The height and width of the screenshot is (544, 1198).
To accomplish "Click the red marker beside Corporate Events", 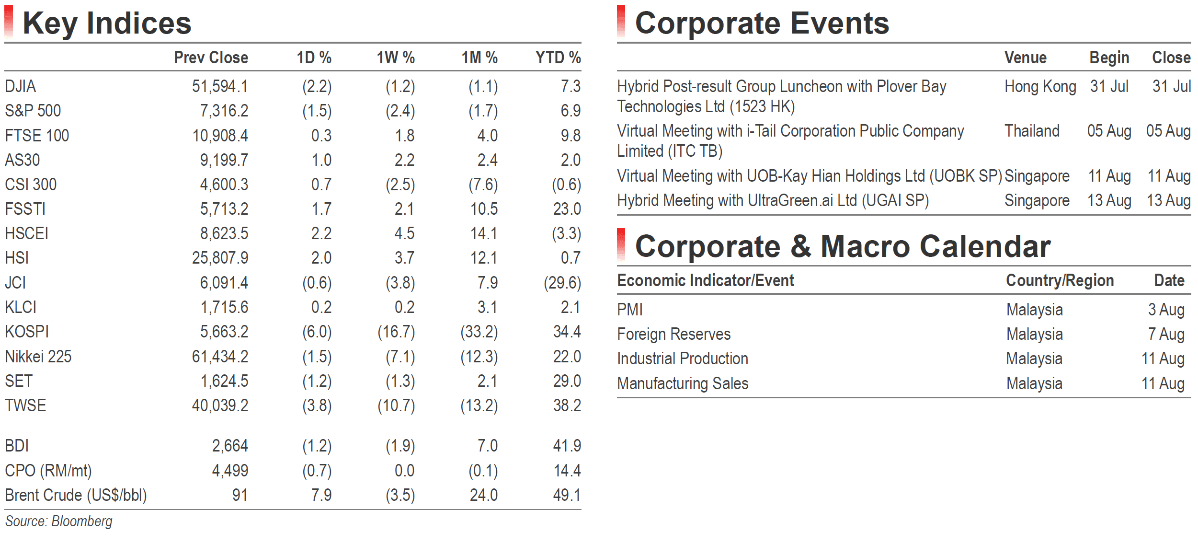I will tap(621, 21).
